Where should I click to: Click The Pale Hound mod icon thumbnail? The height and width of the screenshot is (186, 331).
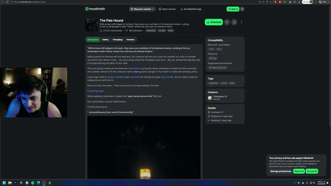[x=91, y=25]
